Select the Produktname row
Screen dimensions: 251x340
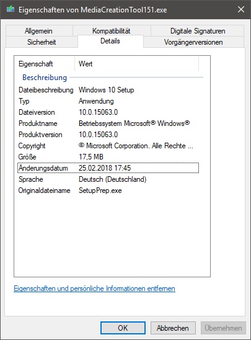(x=108, y=123)
